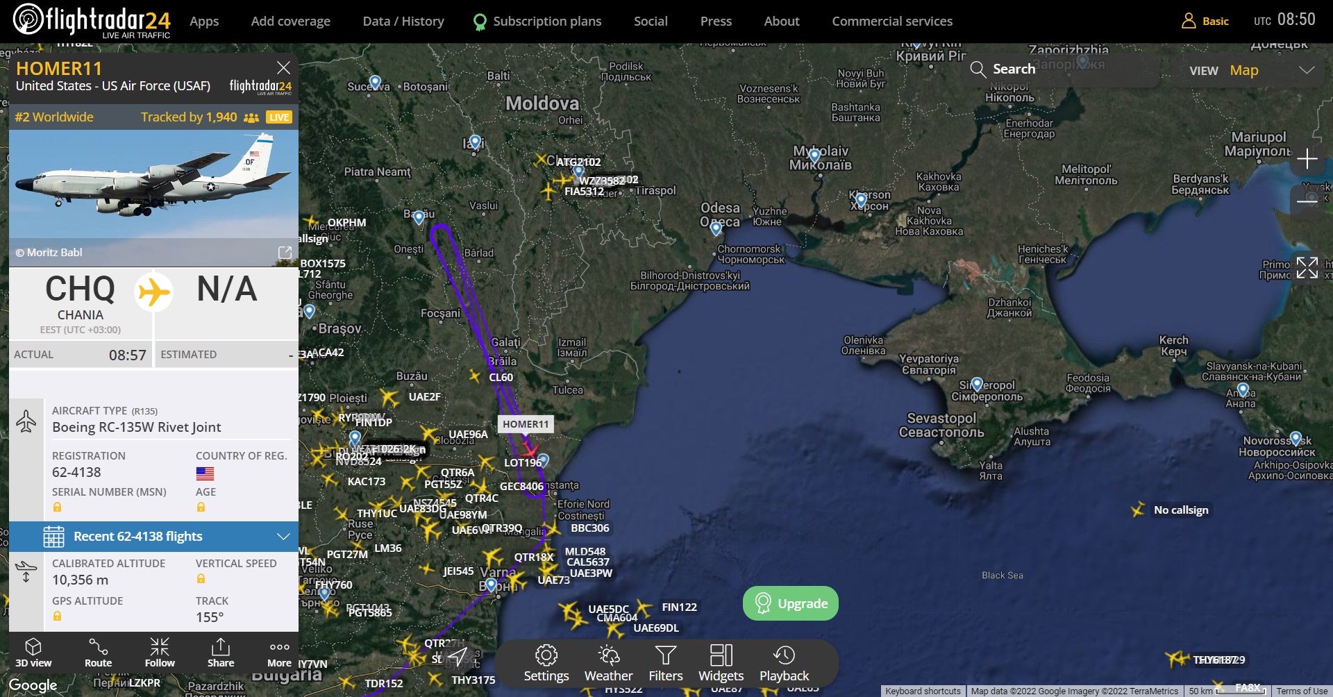Open the Widgets panel

721,663
